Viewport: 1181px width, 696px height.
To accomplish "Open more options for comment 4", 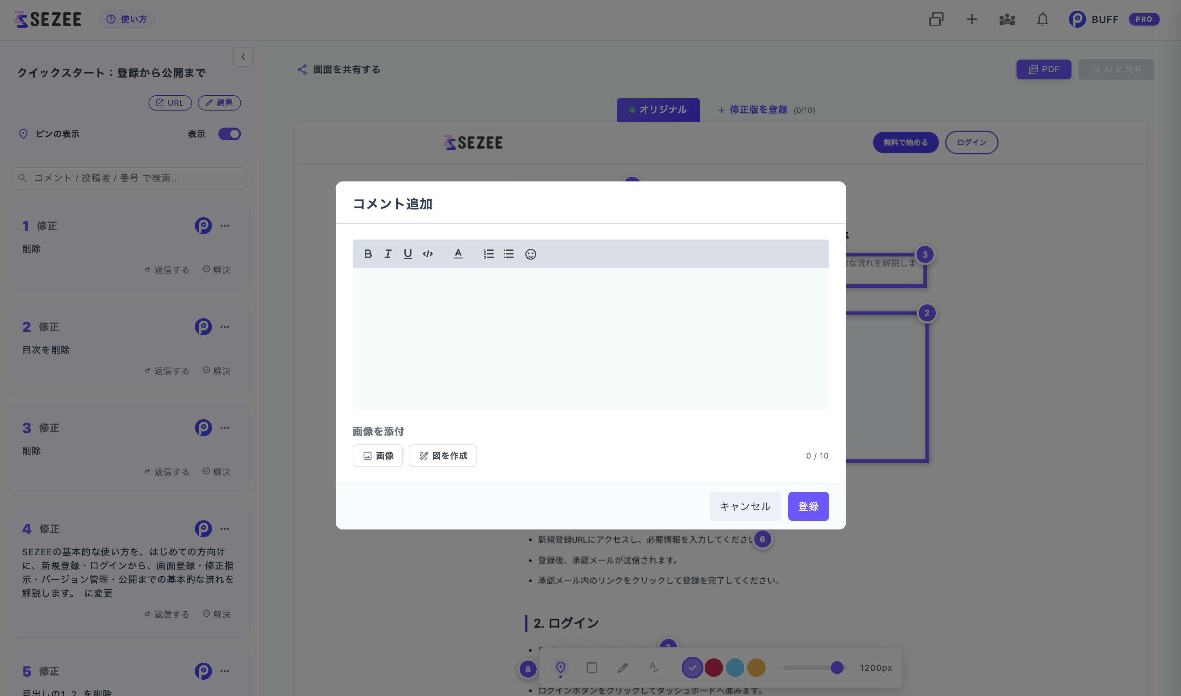I will (x=225, y=529).
